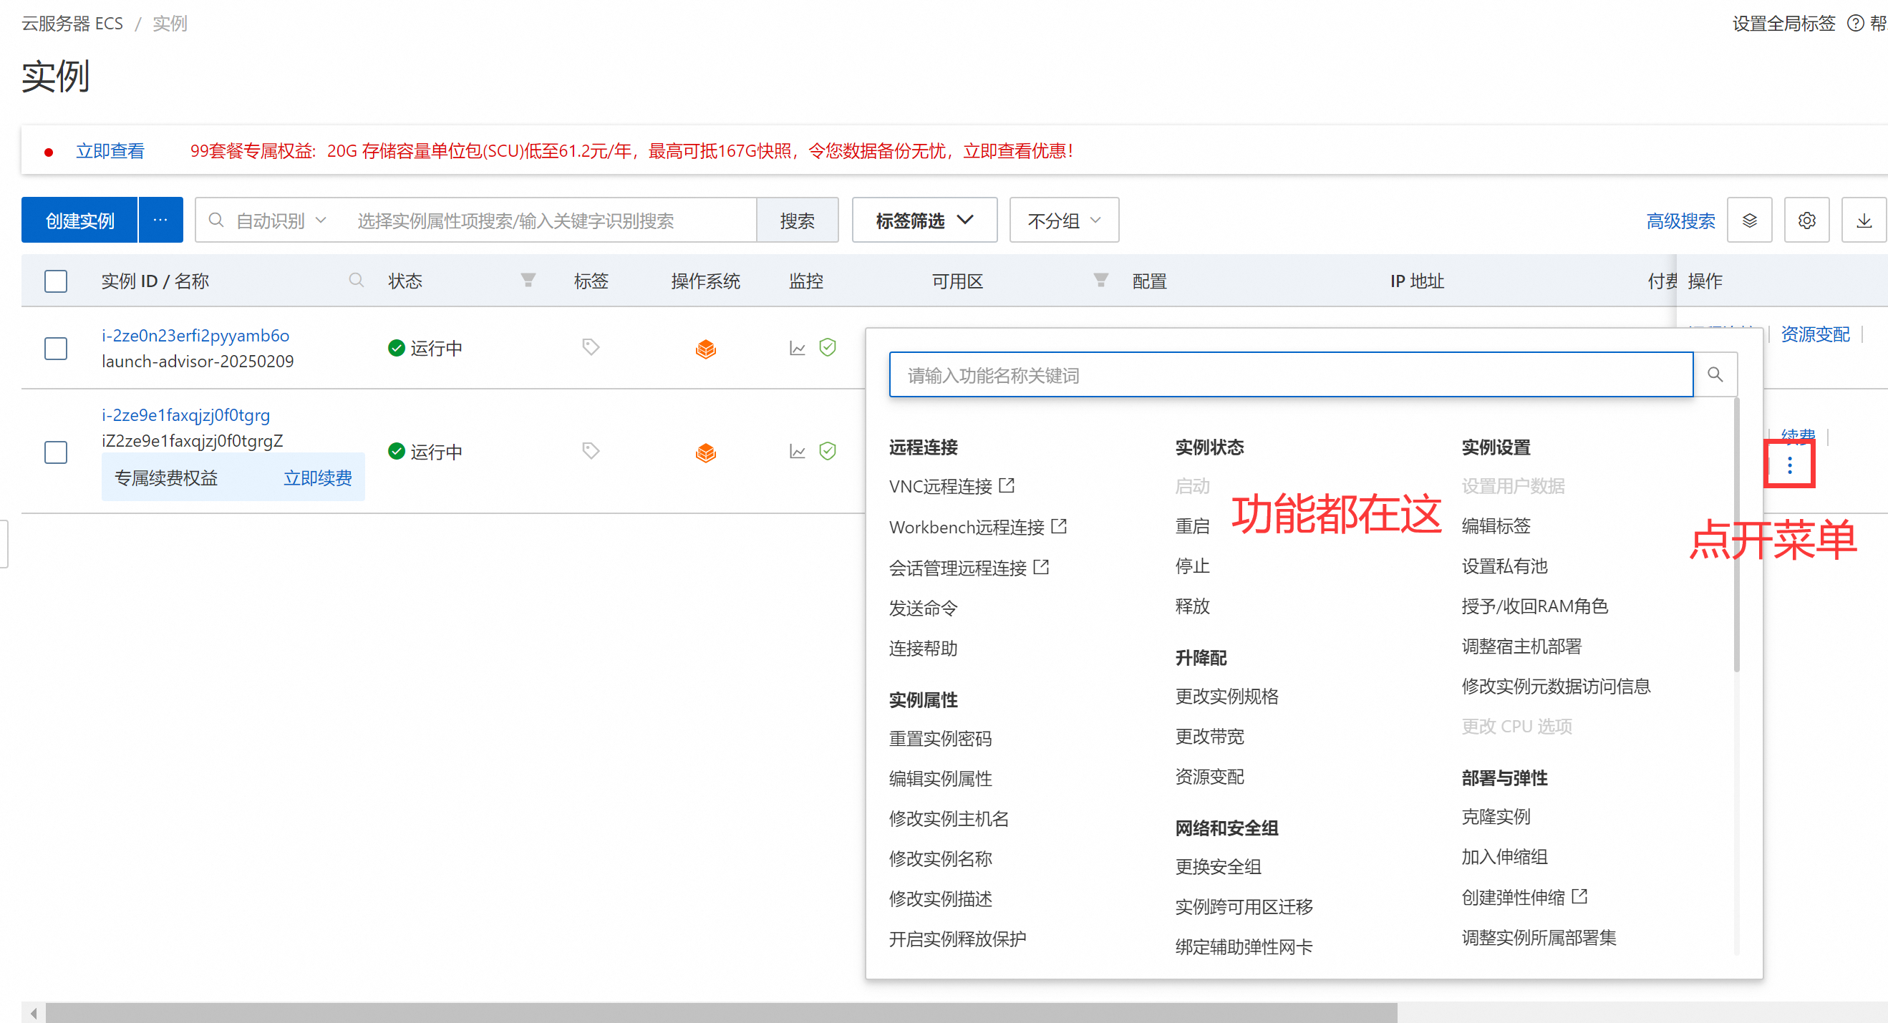The image size is (1888, 1023).
Task: Click magnifier icon in function search popup
Action: pos(1714,374)
